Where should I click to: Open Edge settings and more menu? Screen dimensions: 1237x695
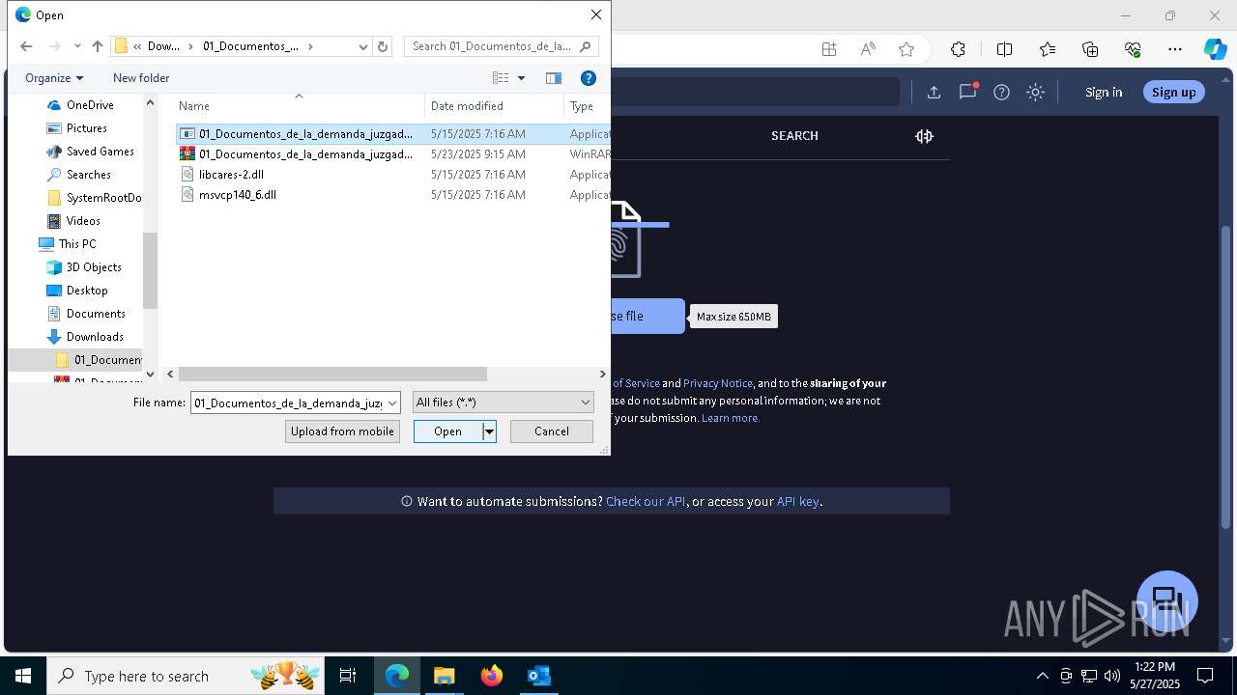[1175, 49]
